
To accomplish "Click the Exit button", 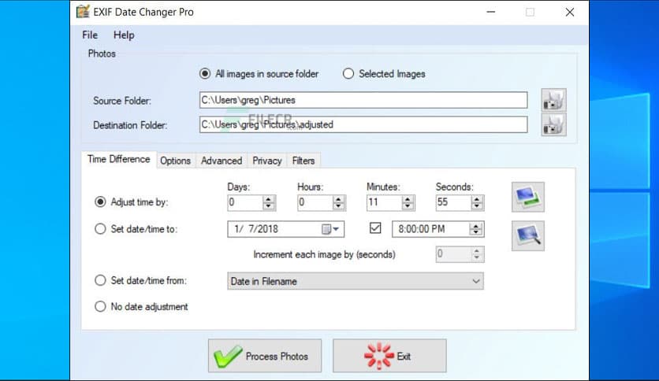I will [389, 356].
